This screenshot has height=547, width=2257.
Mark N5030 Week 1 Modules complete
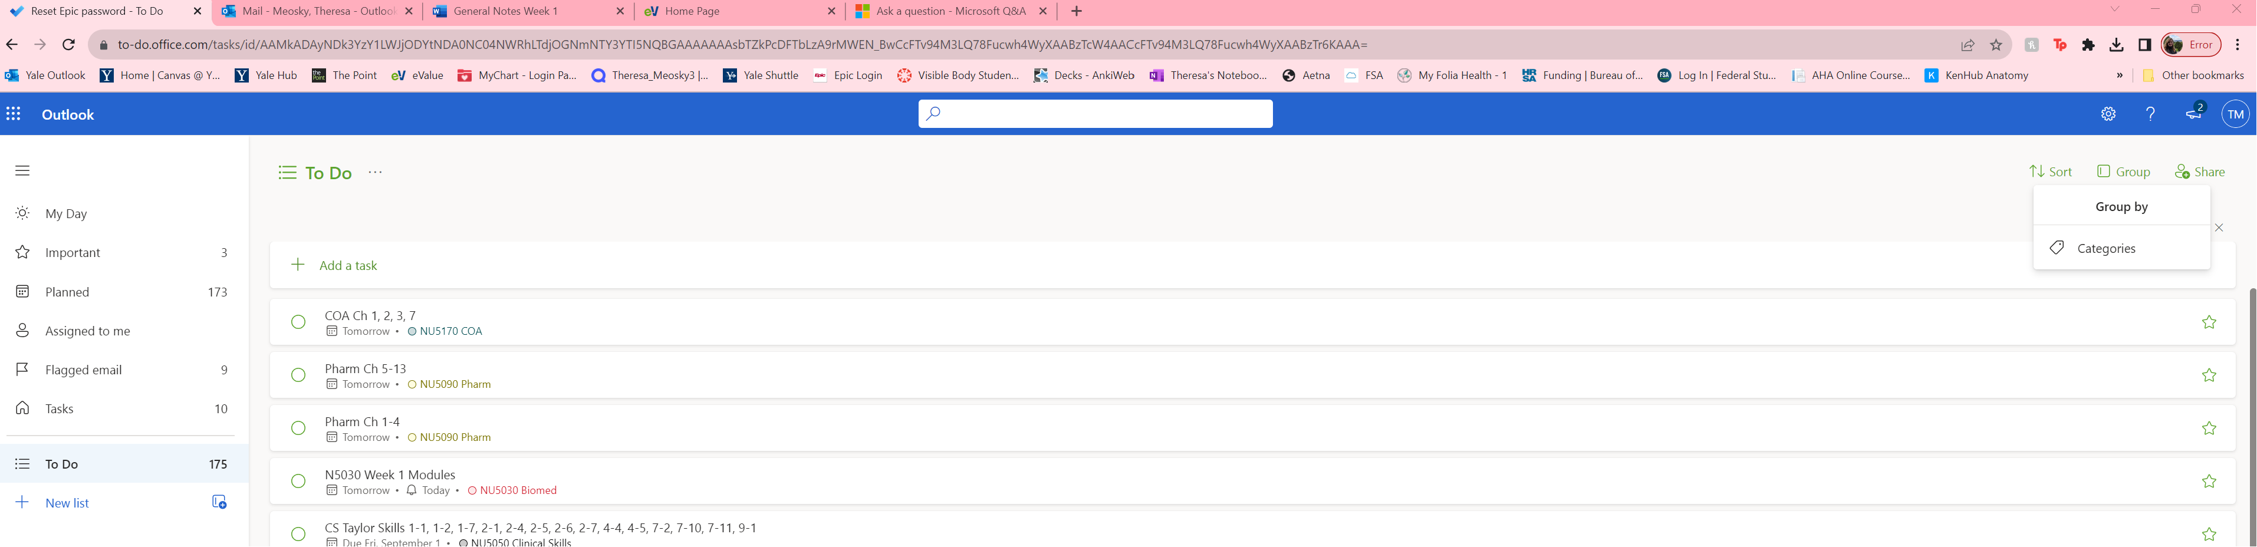pos(298,481)
